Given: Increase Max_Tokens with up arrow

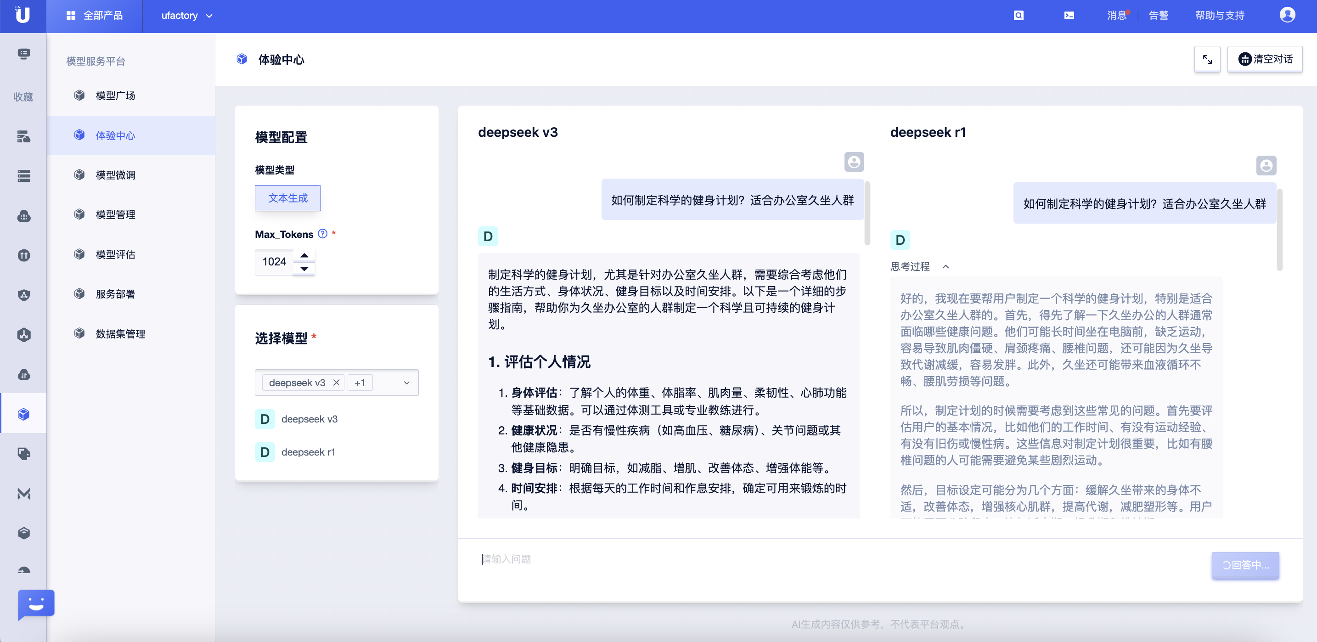Looking at the screenshot, I should 304,255.
